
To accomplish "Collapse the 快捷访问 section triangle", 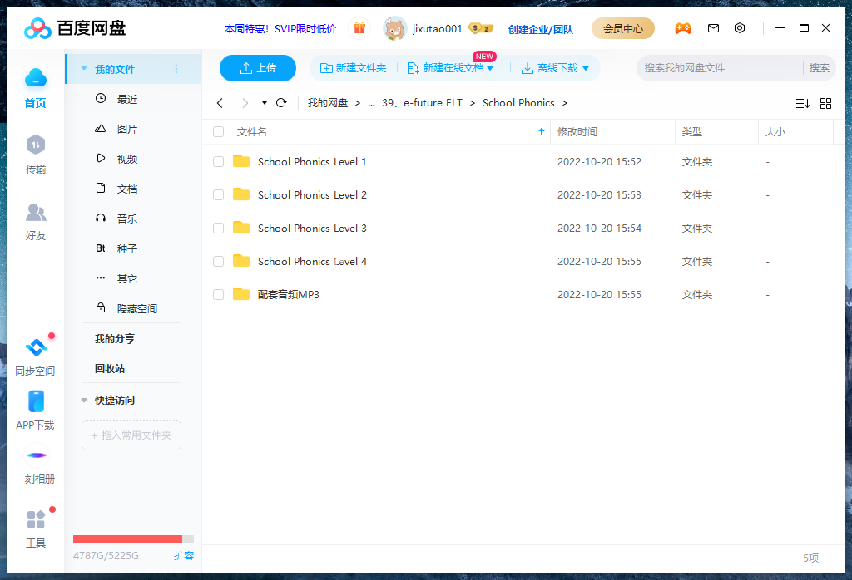I will tap(84, 401).
